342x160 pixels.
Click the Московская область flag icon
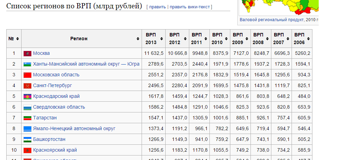(27, 75)
